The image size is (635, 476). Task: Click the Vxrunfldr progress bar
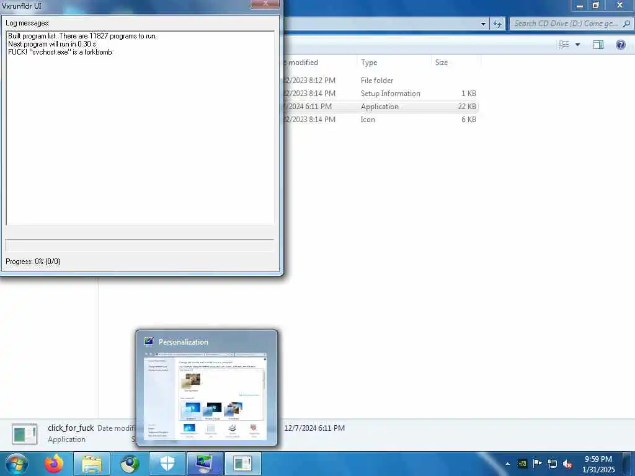click(x=140, y=245)
